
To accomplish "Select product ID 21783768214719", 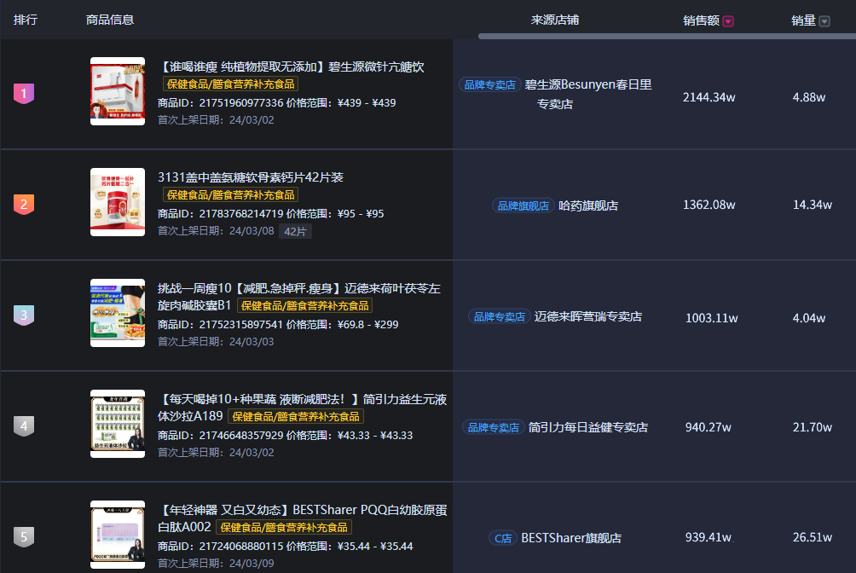I will point(241,213).
